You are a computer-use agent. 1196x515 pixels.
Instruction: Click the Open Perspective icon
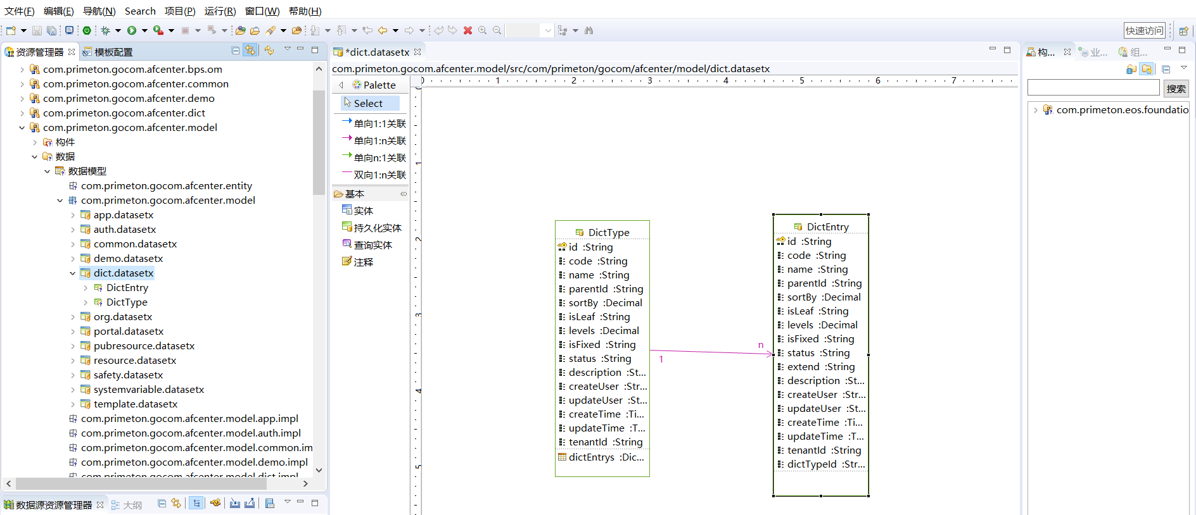[x=1183, y=30]
